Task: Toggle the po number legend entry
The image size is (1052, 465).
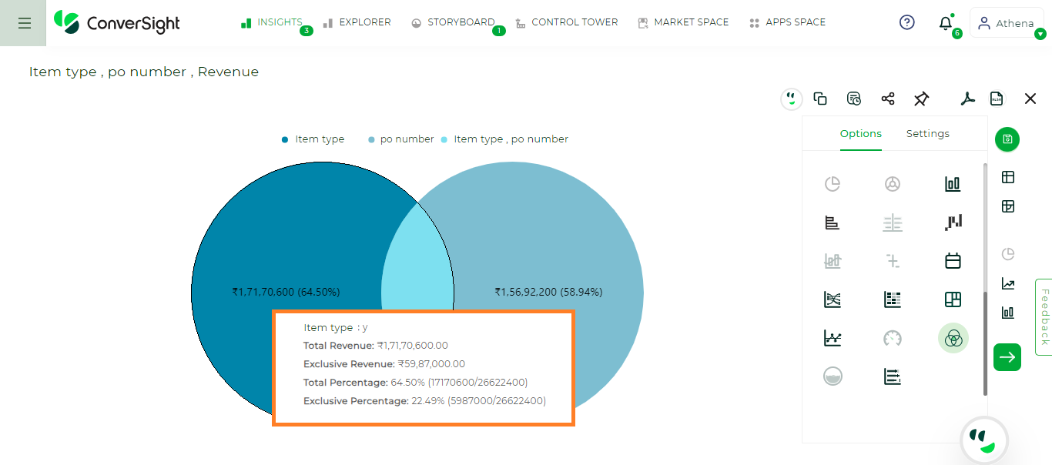Action: coord(401,139)
